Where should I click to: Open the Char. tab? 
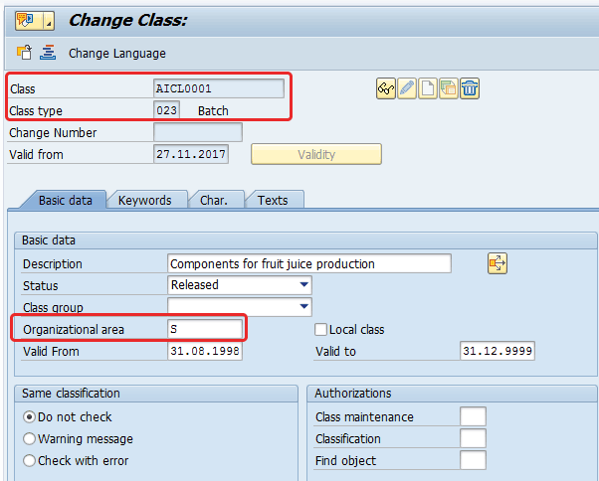214,200
